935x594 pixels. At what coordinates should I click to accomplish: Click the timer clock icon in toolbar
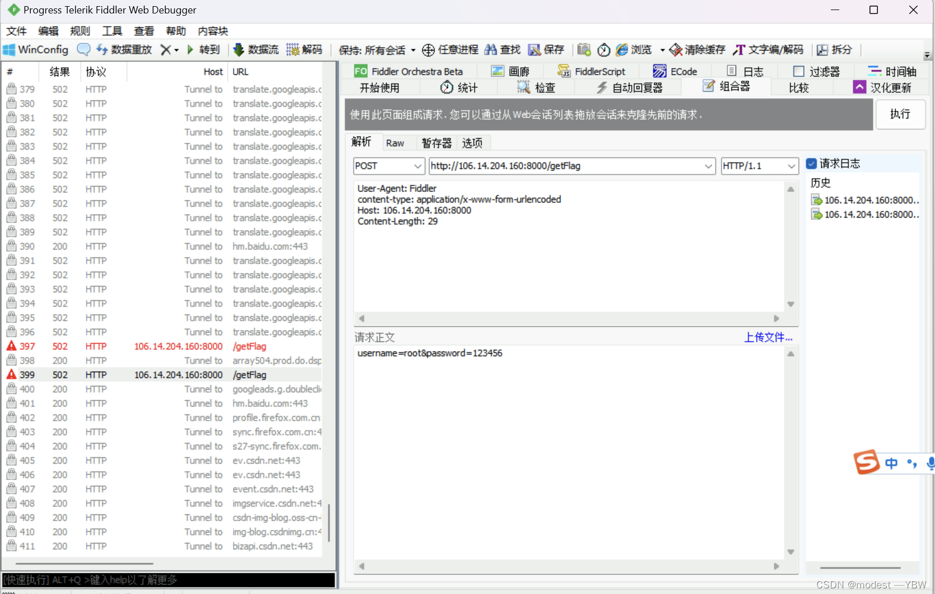604,50
